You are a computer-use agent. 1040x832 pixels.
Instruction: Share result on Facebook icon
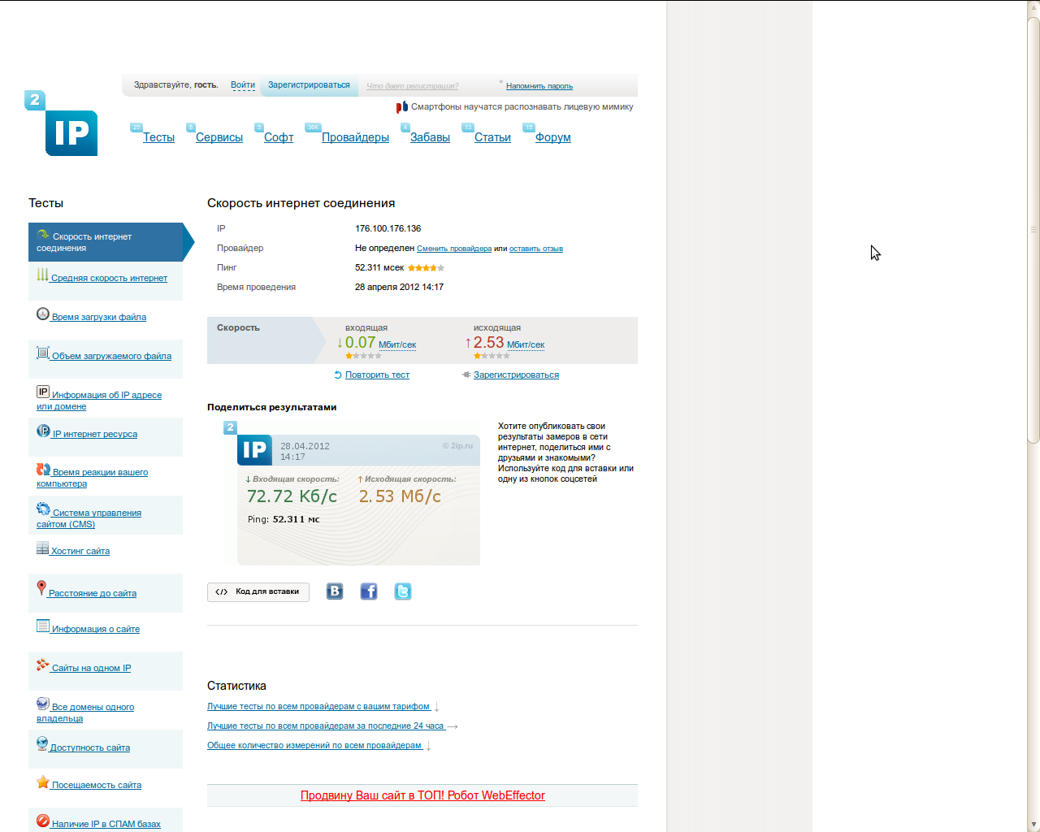point(369,591)
